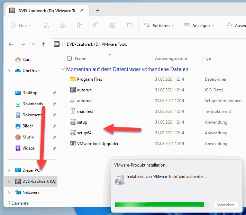
Task: Open Start in the navigation pane
Action: click(23, 60)
